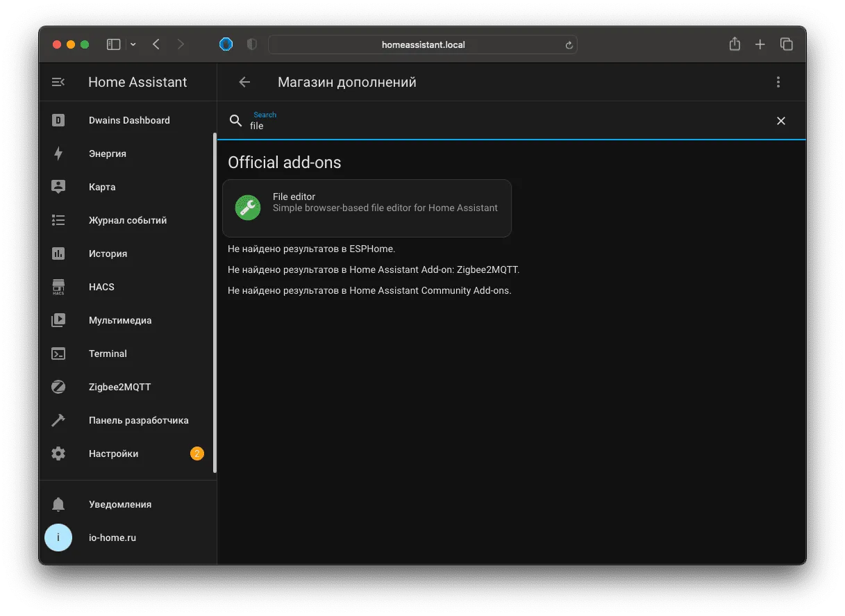
Task: Click the Terminal console icon
Action: [x=58, y=353]
